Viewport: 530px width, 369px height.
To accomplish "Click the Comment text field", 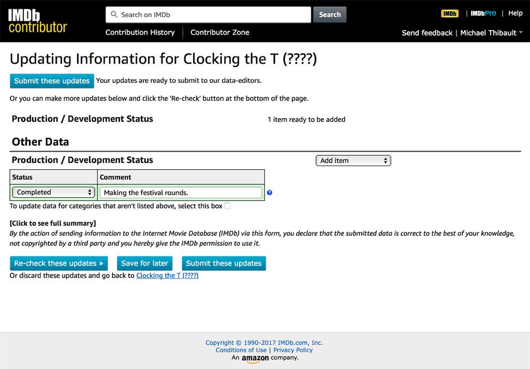I will tap(181, 193).
